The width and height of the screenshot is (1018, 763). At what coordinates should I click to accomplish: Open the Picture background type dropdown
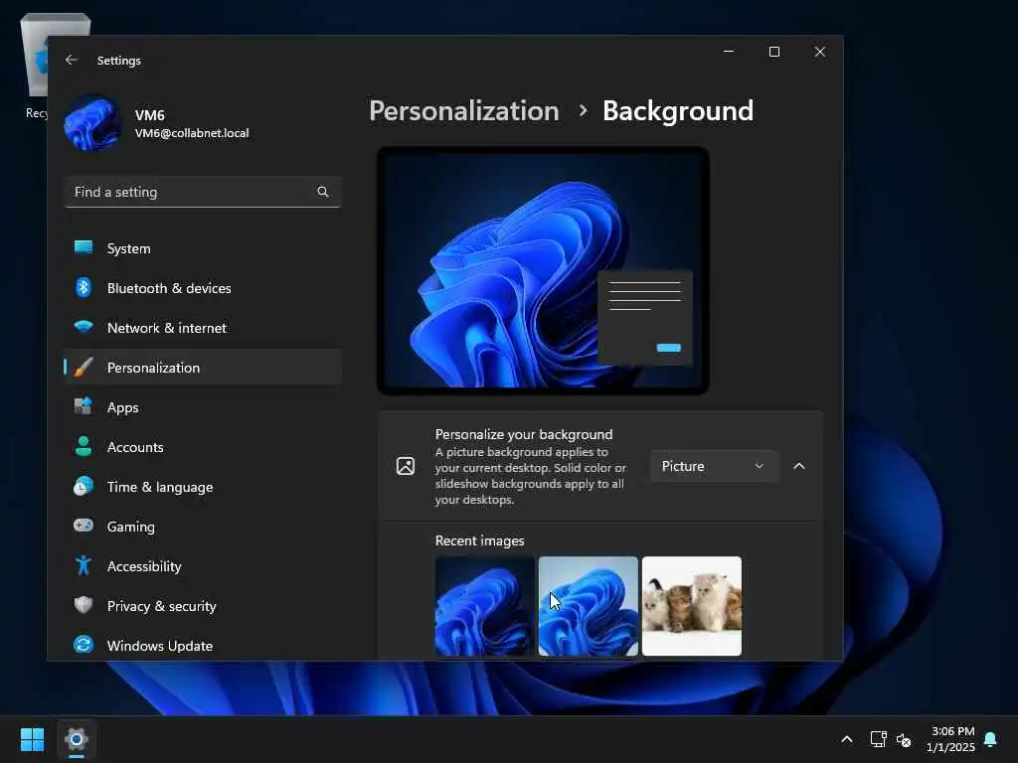coord(714,466)
